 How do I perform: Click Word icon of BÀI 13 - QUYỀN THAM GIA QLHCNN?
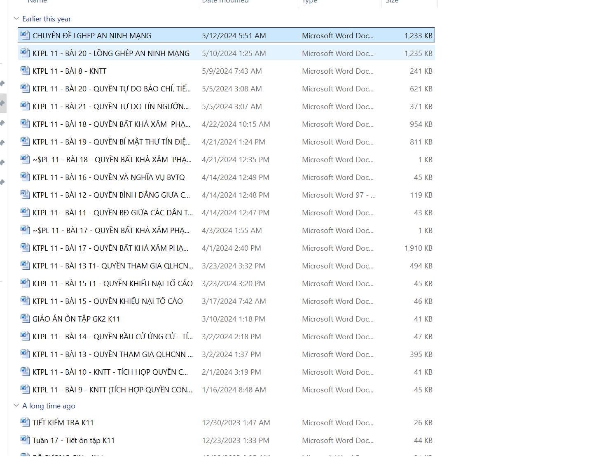pos(25,354)
